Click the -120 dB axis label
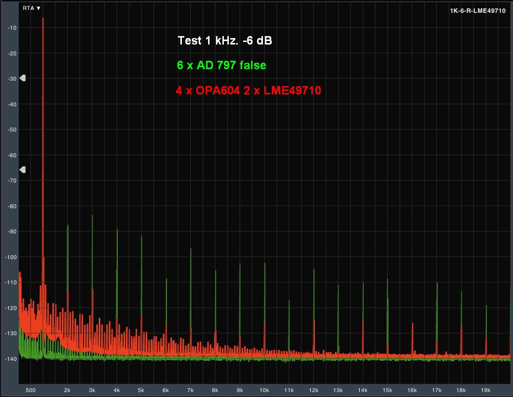Screen dimensions: 513x397 (x=11, y=308)
